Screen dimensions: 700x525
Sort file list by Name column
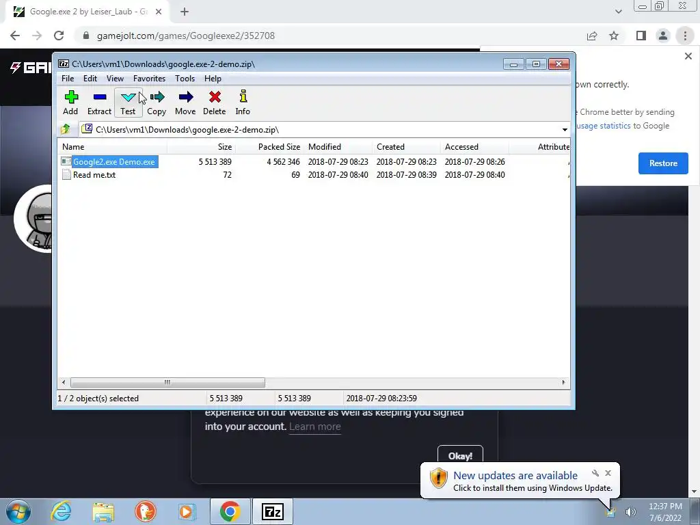click(x=112, y=147)
